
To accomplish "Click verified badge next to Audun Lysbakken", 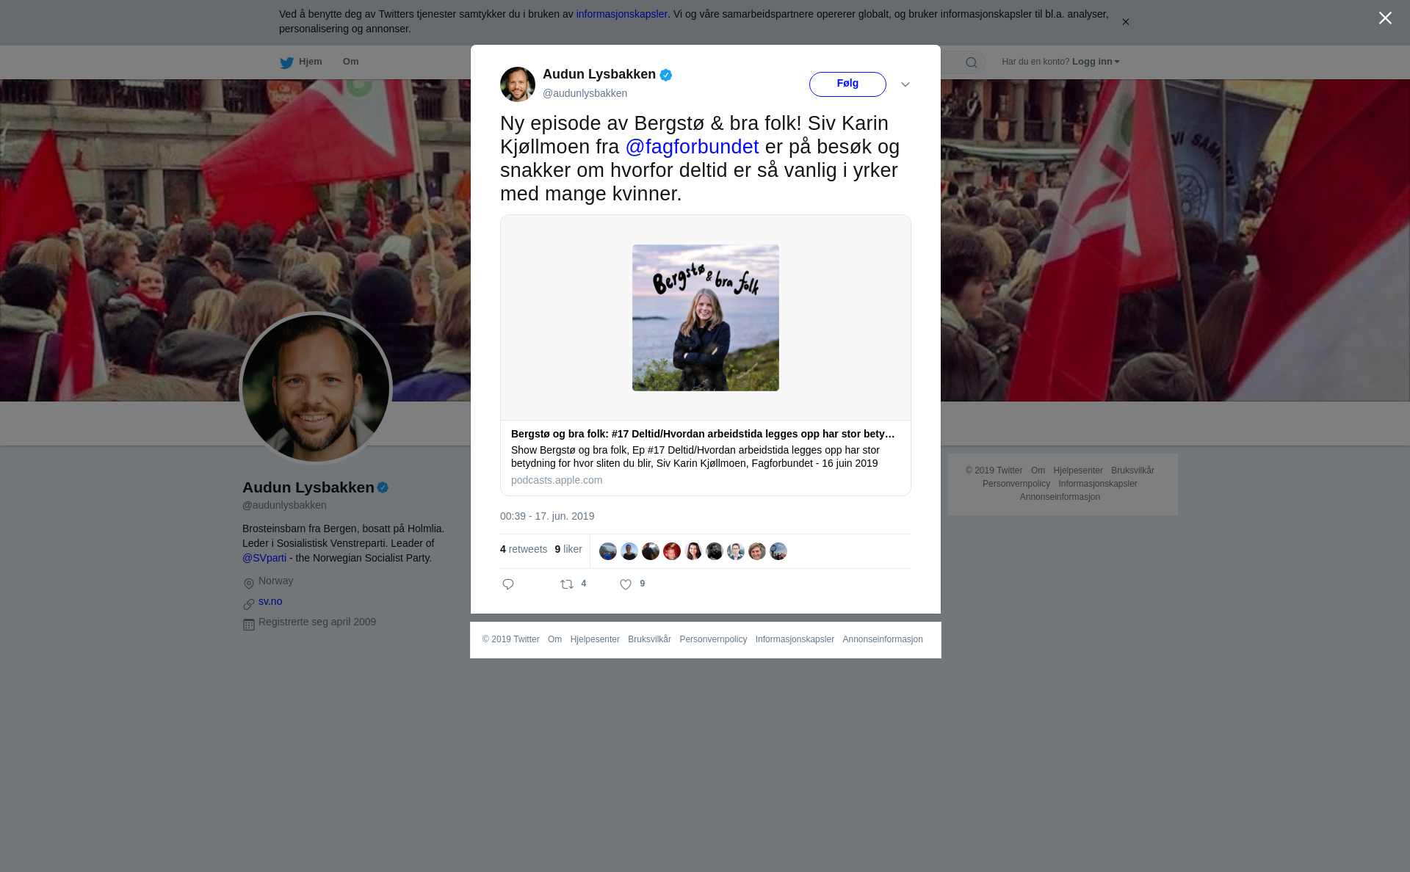I will point(666,75).
